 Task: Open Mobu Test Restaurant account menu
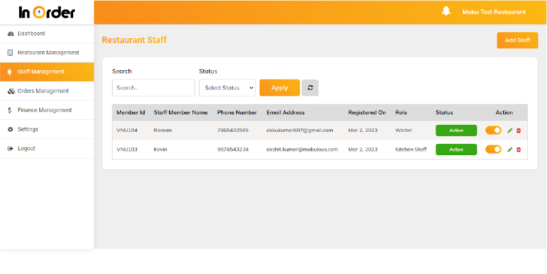pos(493,12)
